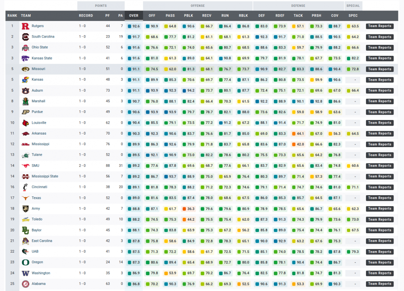Select the RECORD column header
Screen dimensions: 404x291
coord(86,15)
